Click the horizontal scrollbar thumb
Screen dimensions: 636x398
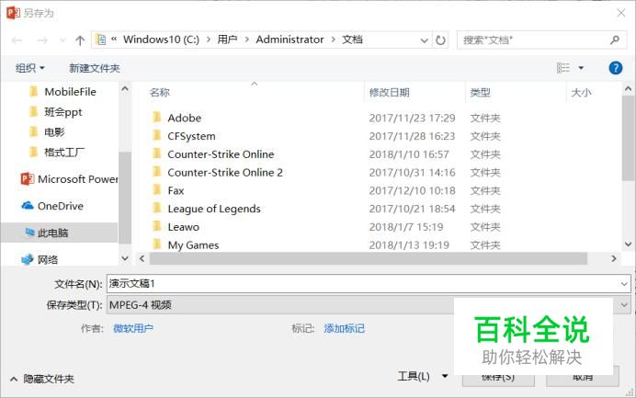tap(369, 258)
